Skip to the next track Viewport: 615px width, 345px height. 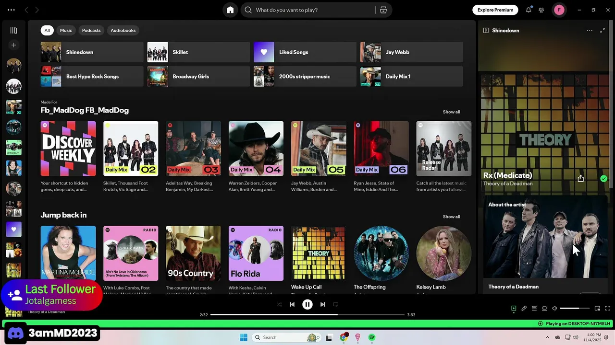tap(323, 304)
